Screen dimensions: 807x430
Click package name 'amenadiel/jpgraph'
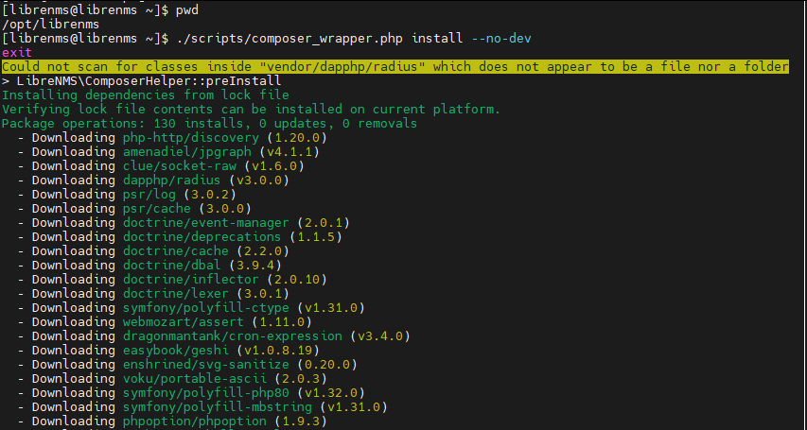[x=186, y=152]
